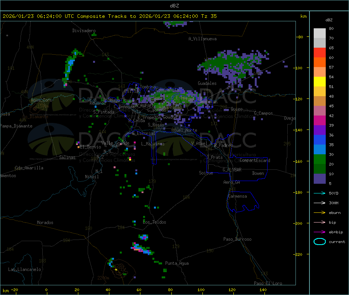Click the 'El_Desvio' map label

click(x=90, y=147)
